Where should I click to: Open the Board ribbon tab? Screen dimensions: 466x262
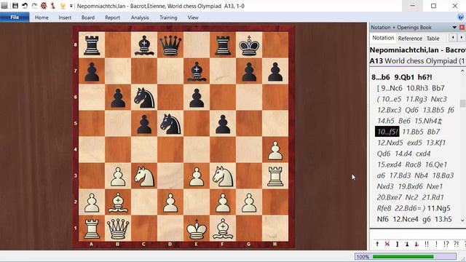click(88, 17)
